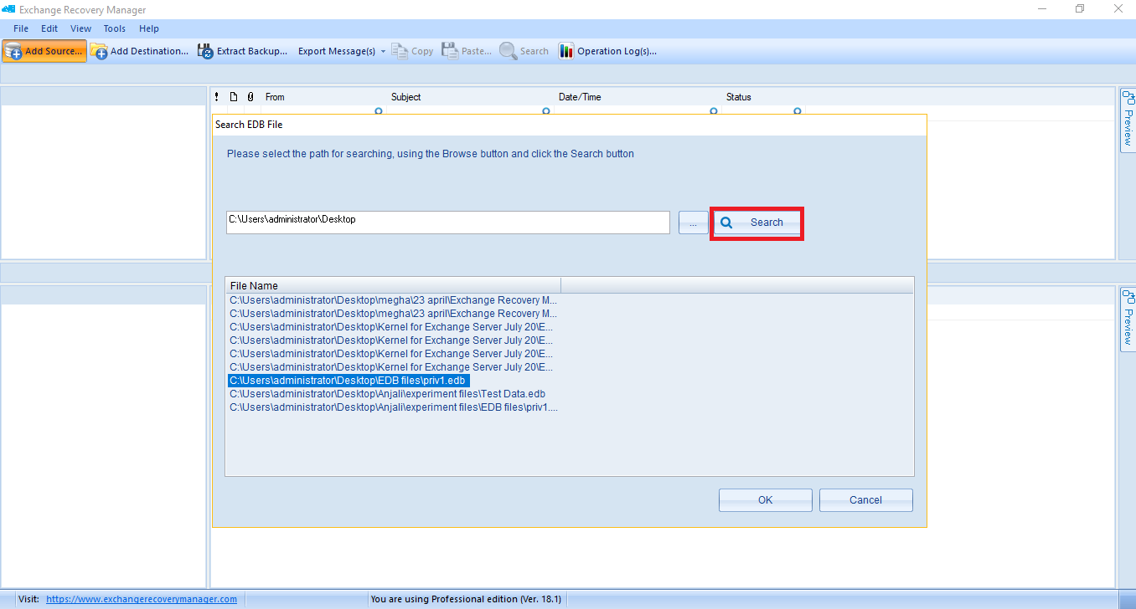Open the Help menu
Image resolution: width=1136 pixels, height=609 pixels.
pyautogui.click(x=149, y=28)
